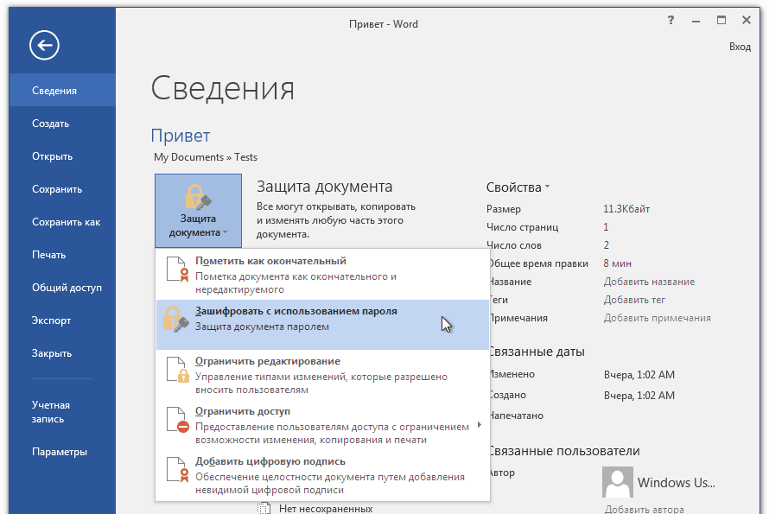
Task: Expand the Ограничить доступ submenu arrow
Action: click(x=480, y=425)
